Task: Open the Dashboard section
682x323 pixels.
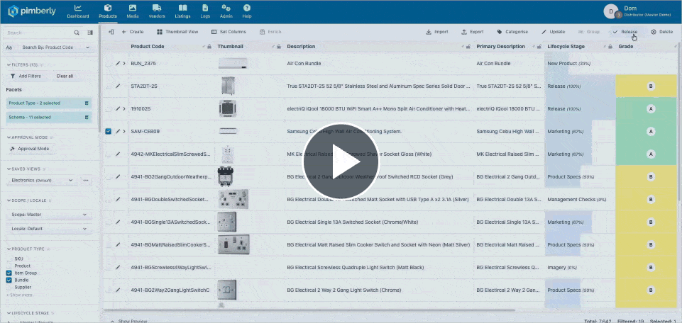Action: [x=78, y=11]
